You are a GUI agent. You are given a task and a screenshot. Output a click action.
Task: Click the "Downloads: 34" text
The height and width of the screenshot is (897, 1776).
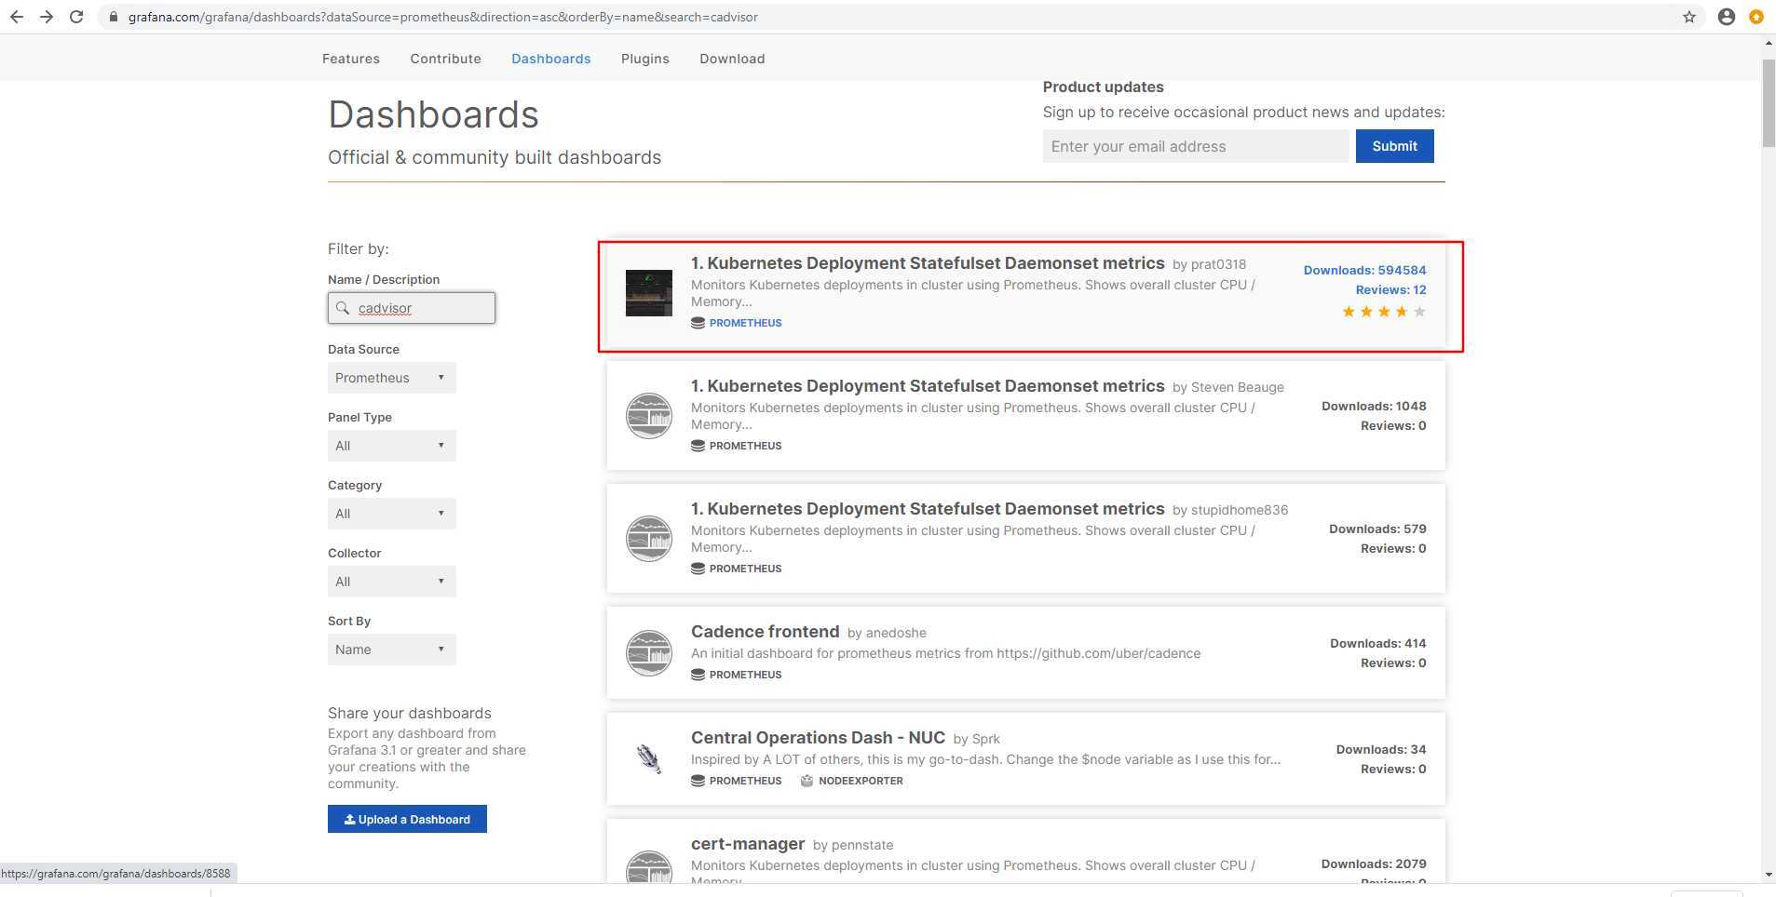(1381, 749)
